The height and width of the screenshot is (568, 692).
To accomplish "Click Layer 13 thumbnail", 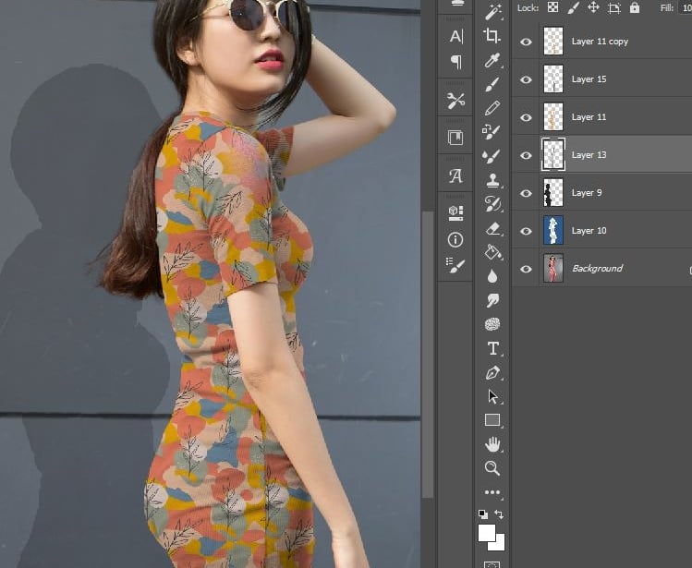I will 553,154.
